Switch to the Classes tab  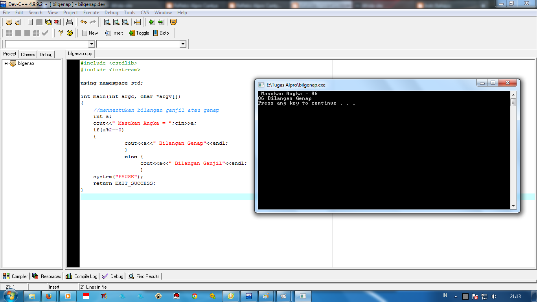(28, 55)
